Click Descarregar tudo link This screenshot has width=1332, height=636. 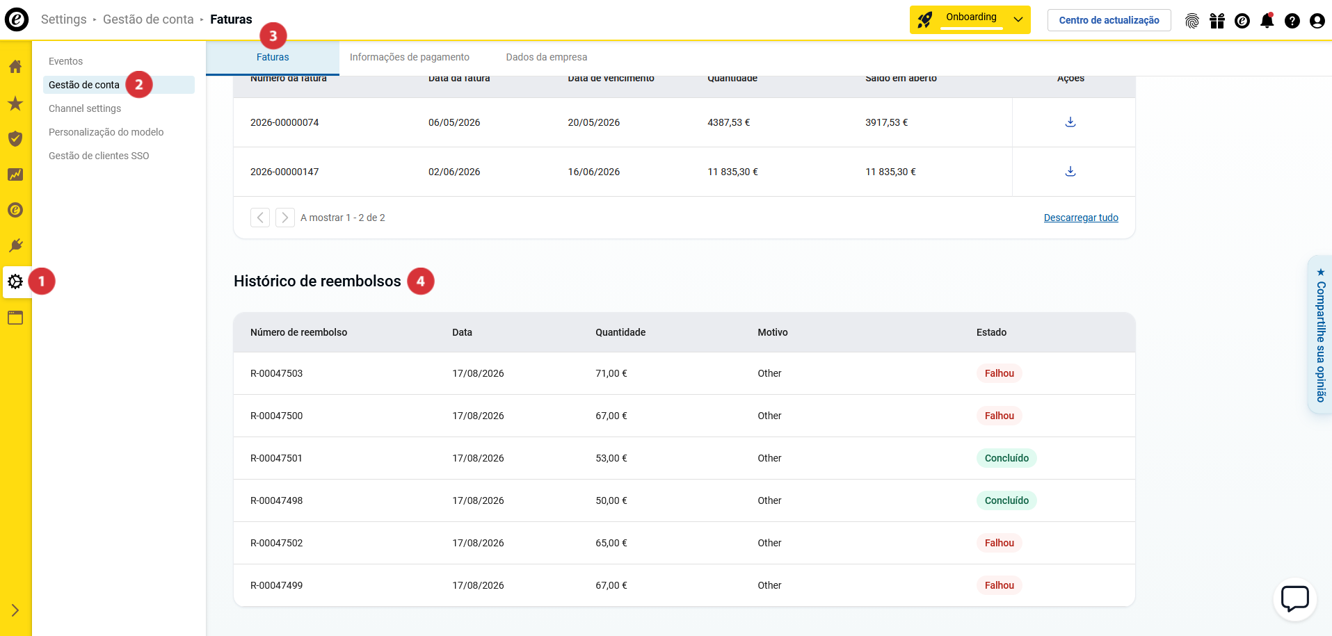pos(1081,218)
